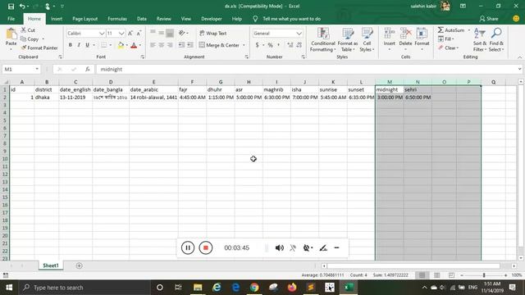Switch to the Formulas ribbon tab
525x295 pixels.
pyautogui.click(x=117, y=19)
